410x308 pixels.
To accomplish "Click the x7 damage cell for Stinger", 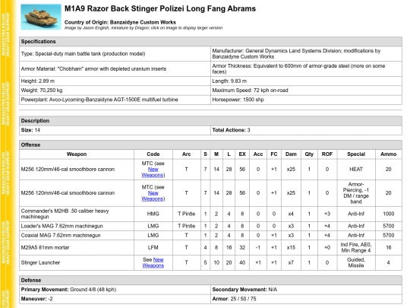I will pyautogui.click(x=291, y=262).
